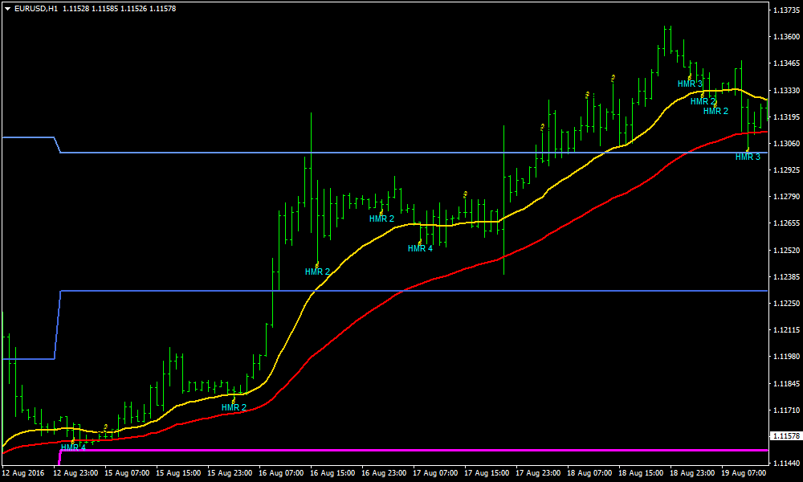Image resolution: width=803 pixels, height=482 pixels.
Task: Click the upper blue horizontal level line
Action: [401, 153]
